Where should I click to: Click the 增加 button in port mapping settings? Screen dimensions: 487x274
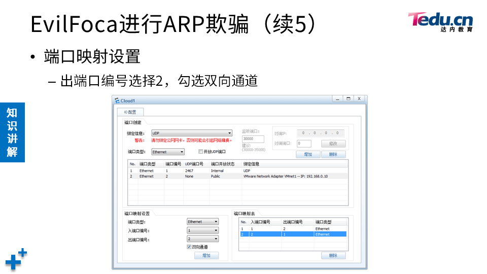coord(206,256)
